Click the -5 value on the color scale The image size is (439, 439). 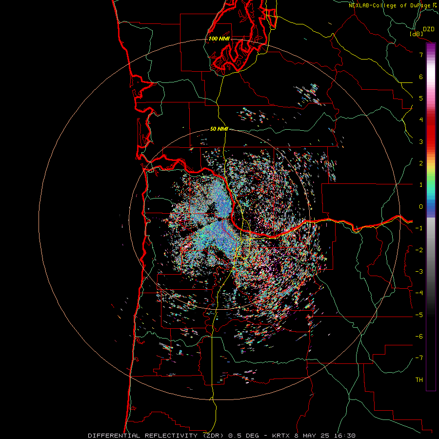point(419,315)
